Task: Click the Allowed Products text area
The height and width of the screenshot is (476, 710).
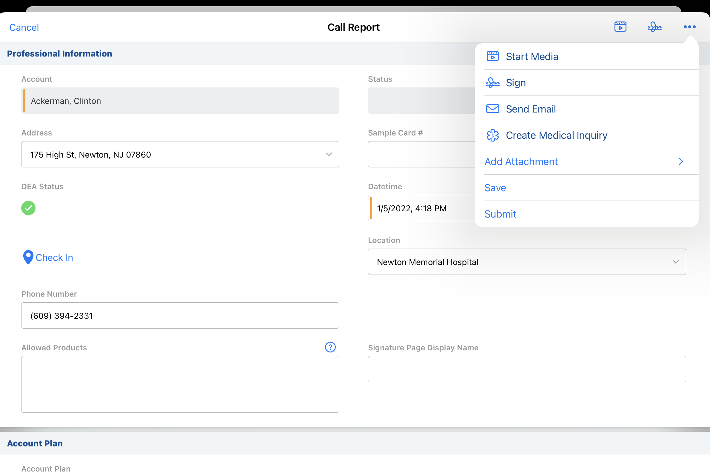Action: tap(180, 384)
